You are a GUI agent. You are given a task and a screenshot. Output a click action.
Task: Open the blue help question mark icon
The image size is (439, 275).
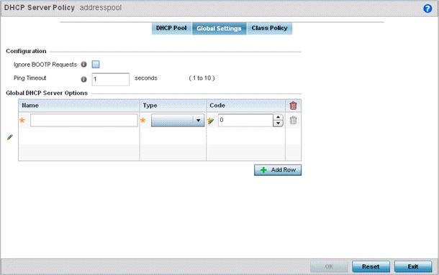coord(427,9)
